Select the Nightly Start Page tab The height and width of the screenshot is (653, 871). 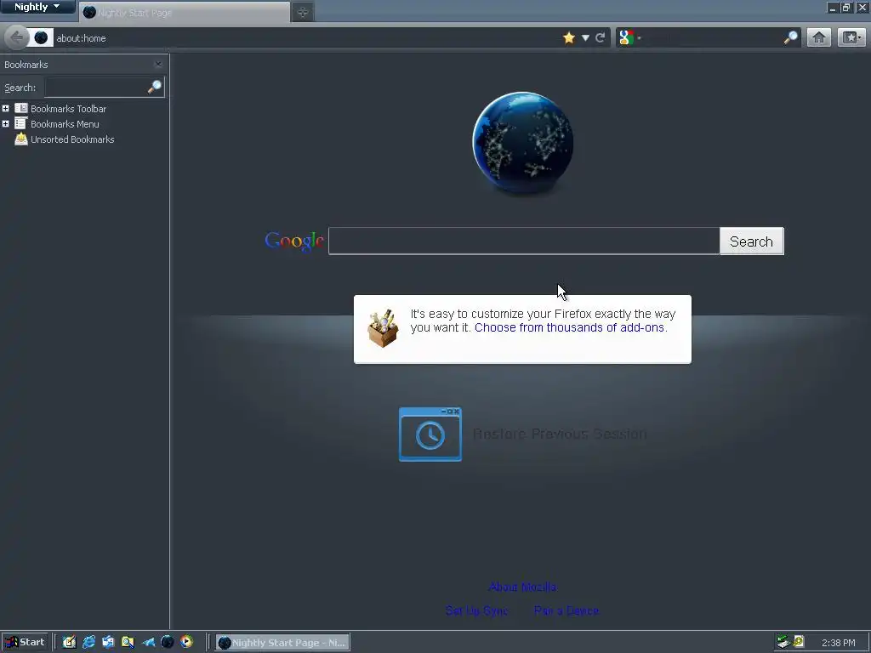click(185, 12)
